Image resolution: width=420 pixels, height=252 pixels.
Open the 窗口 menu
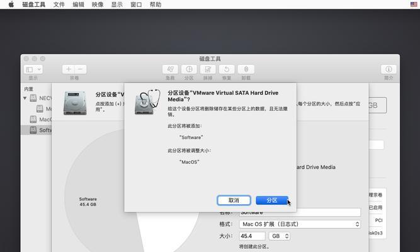(x=136, y=4)
